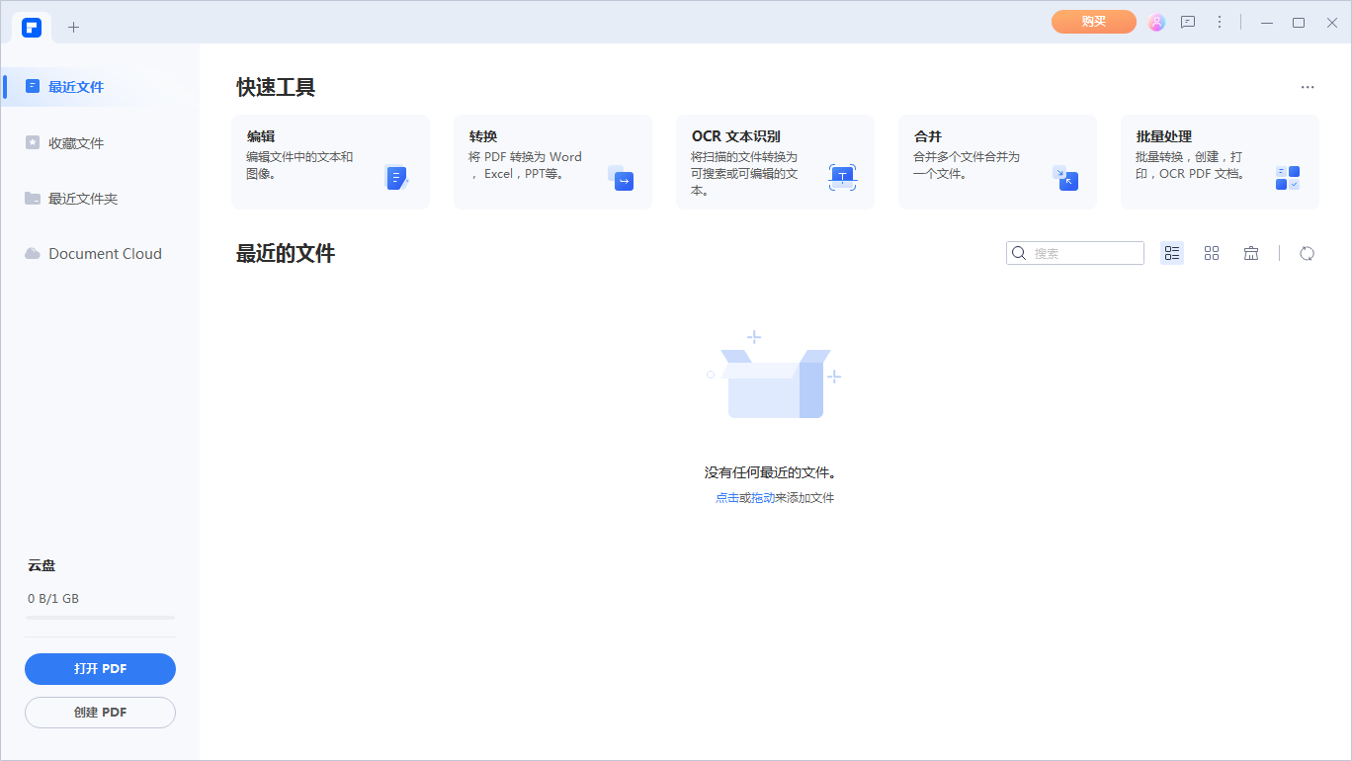Switch to grid view for recent files
The image size is (1352, 761).
coord(1212,253)
